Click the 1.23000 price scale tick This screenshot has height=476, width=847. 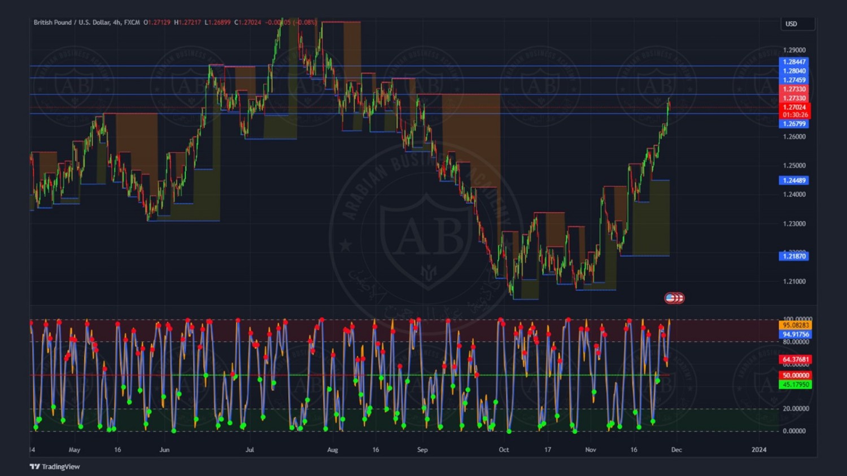click(794, 224)
